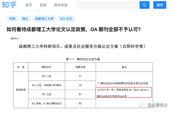This screenshot has height=113, width=173.
Task: Click the 备注 column header
Action: (x=124, y=67)
